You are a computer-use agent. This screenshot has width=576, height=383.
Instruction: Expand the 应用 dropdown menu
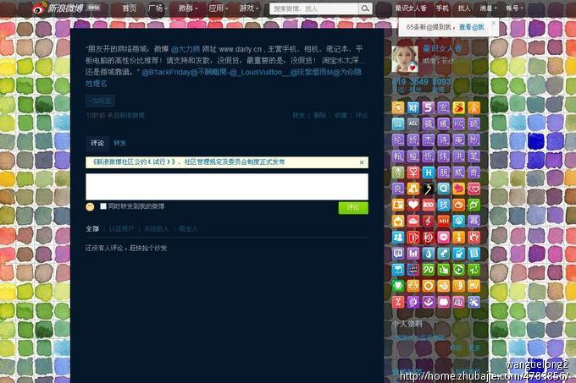[219, 8]
